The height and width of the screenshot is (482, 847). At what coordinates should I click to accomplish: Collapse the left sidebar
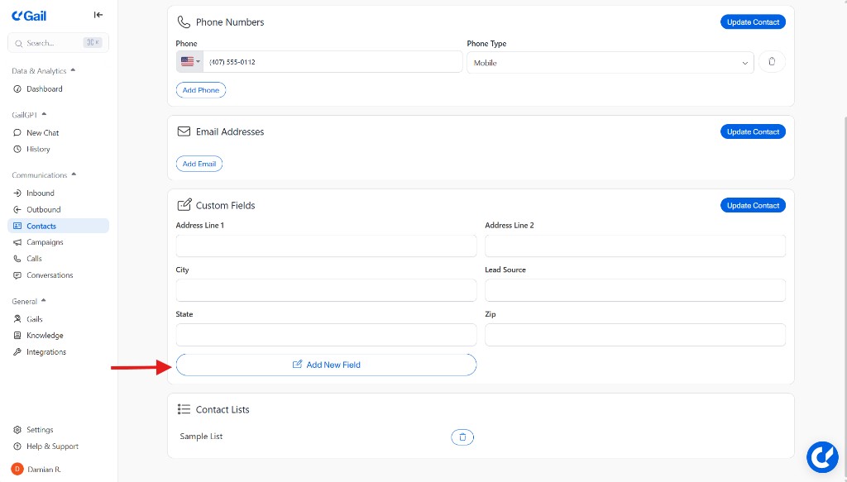coord(98,14)
